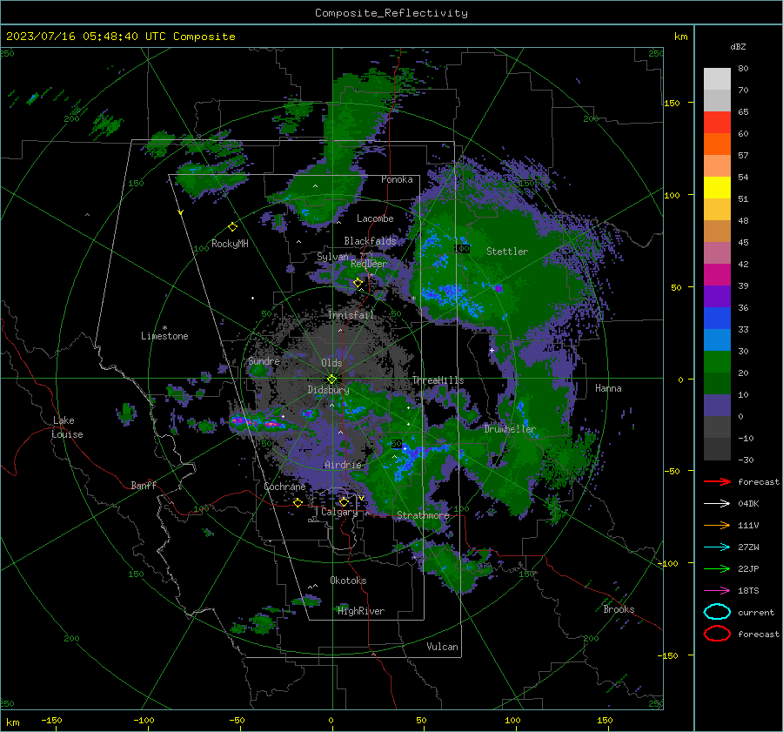
Task: Click the white 04DK arrow in the legend
Action: click(717, 504)
